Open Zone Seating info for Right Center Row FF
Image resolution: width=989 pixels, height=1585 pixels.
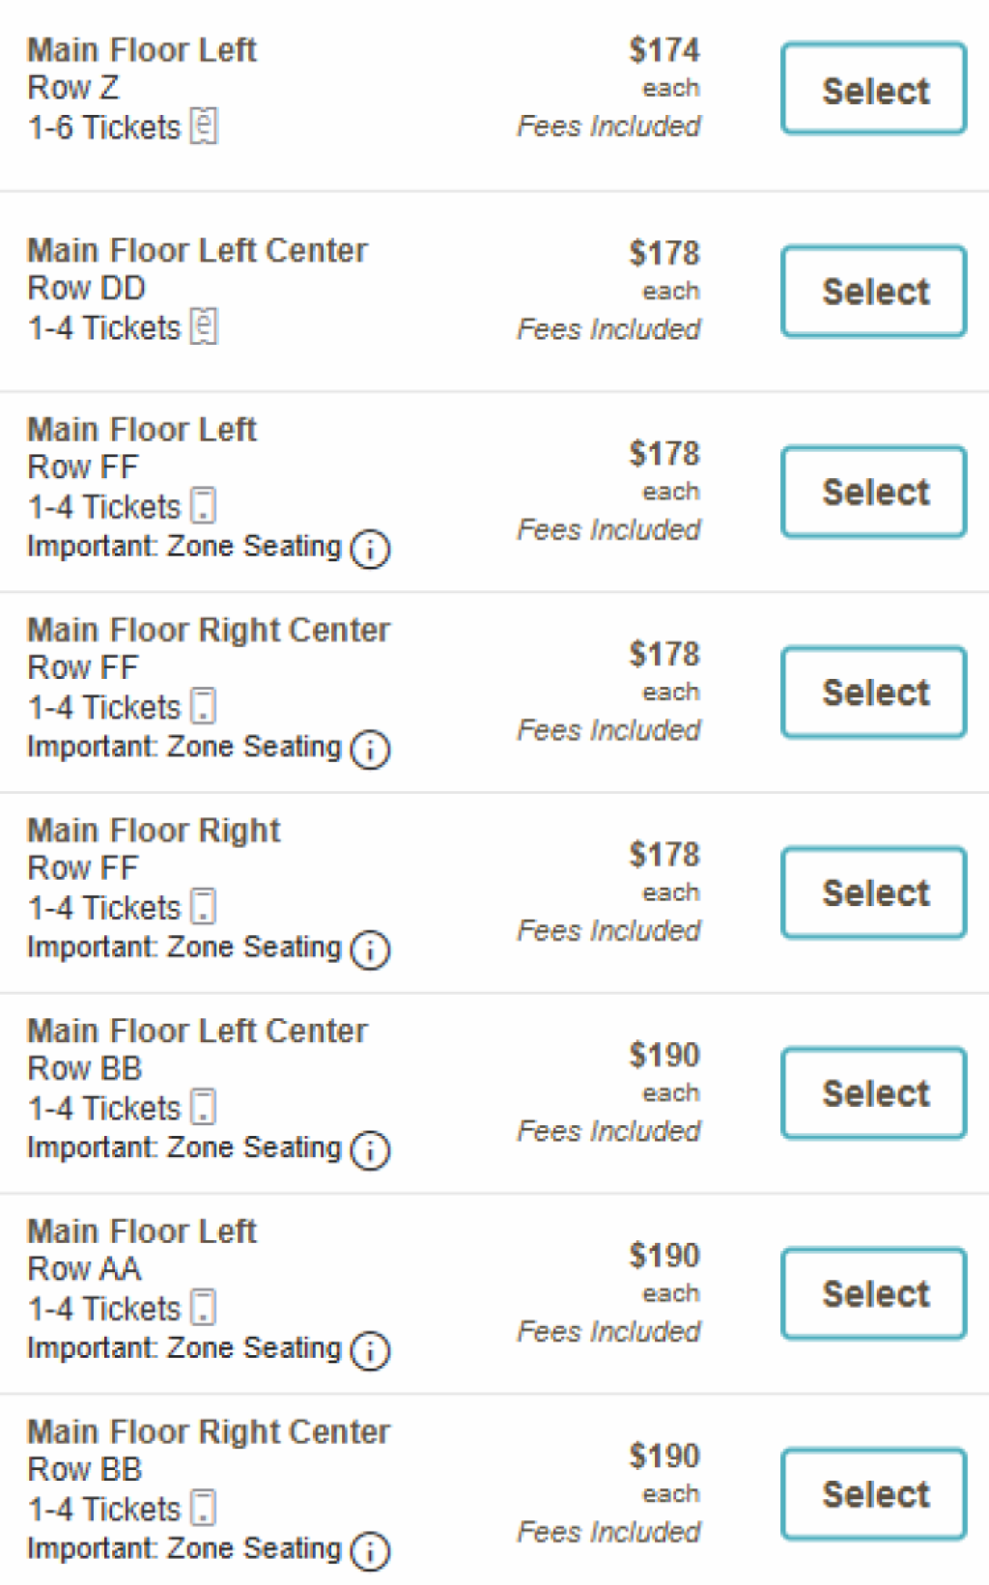[370, 750]
